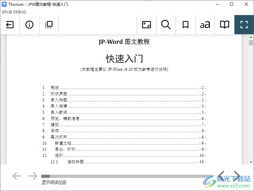Click the vertical scrollbar thumb
254x191 pixels.
point(251,43)
